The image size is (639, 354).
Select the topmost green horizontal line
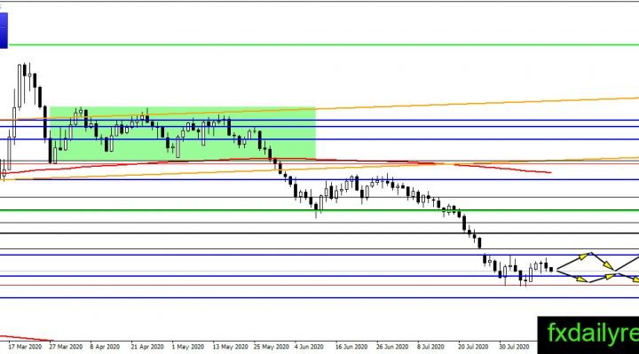[x=324, y=45]
